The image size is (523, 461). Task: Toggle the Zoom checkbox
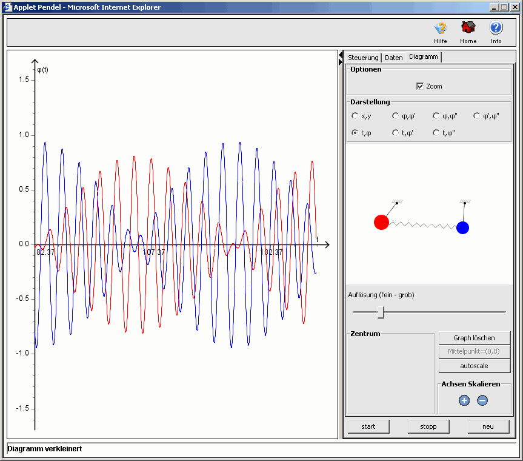(x=420, y=86)
